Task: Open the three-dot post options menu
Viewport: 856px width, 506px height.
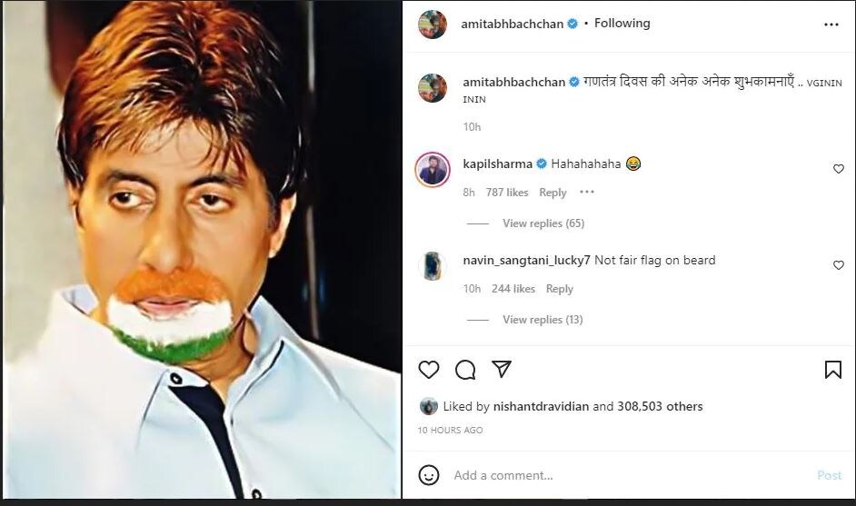Action: pyautogui.click(x=831, y=25)
